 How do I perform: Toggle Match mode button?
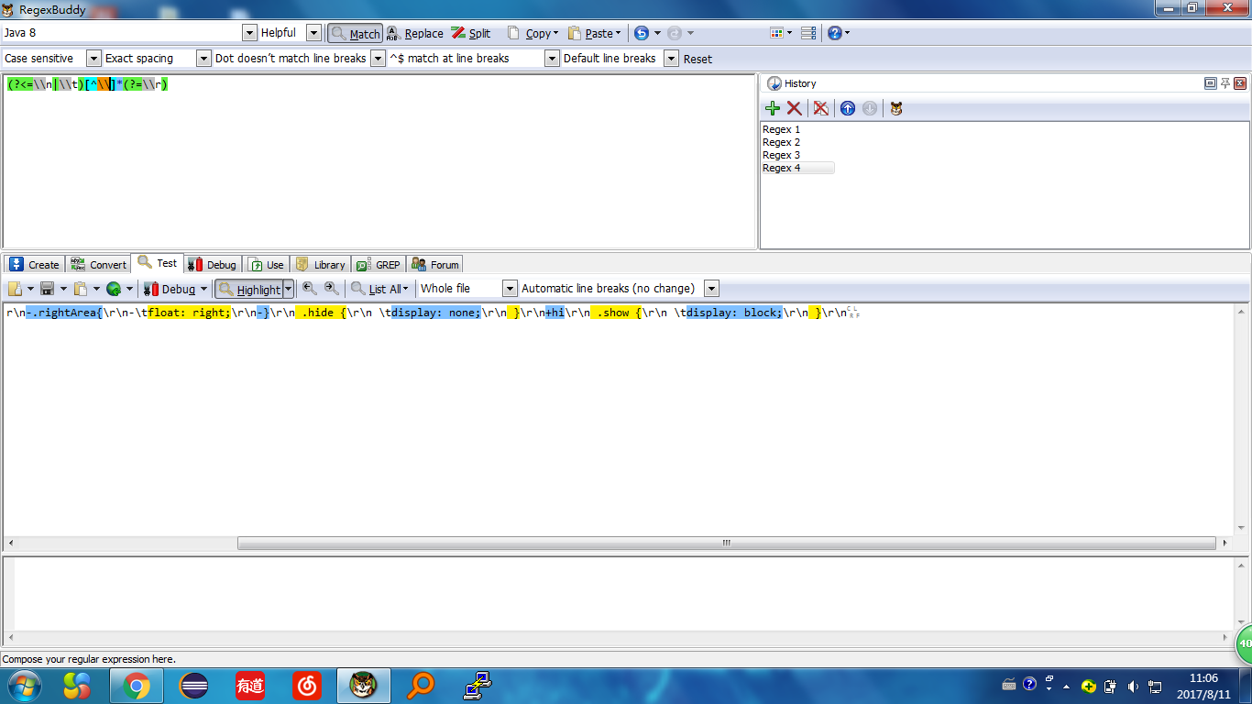click(x=355, y=33)
